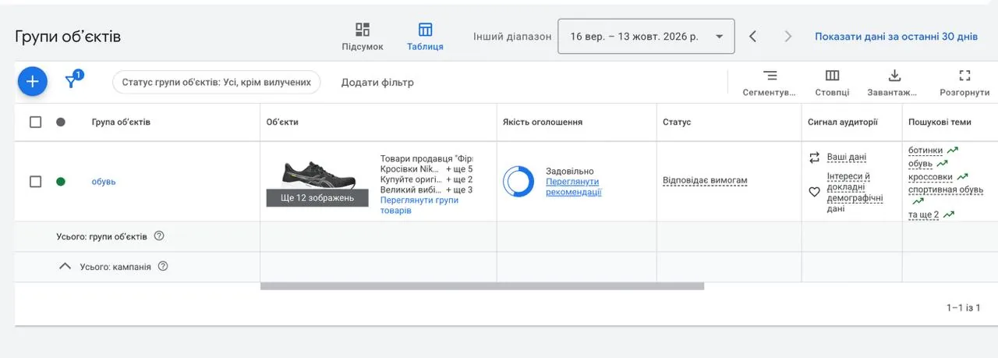Tick the select-all header checkbox

tap(35, 122)
